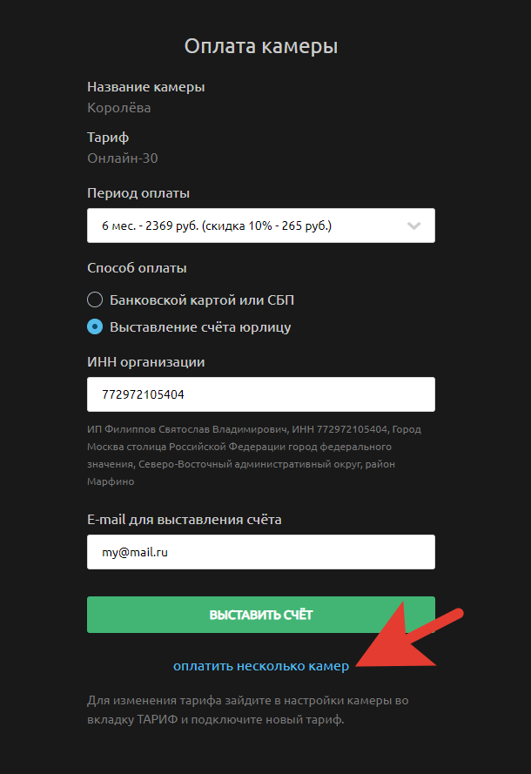The width and height of the screenshot is (531, 774).
Task: Click the "Способ оплаты" section label
Action: coord(137,268)
